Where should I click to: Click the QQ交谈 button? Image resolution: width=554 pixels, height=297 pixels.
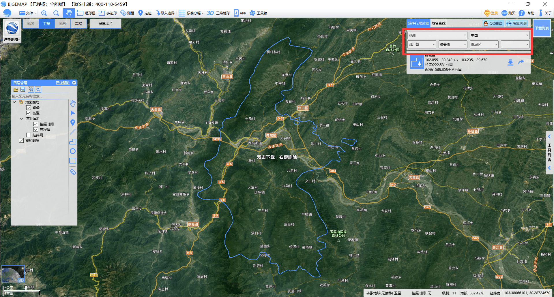pos(493,23)
